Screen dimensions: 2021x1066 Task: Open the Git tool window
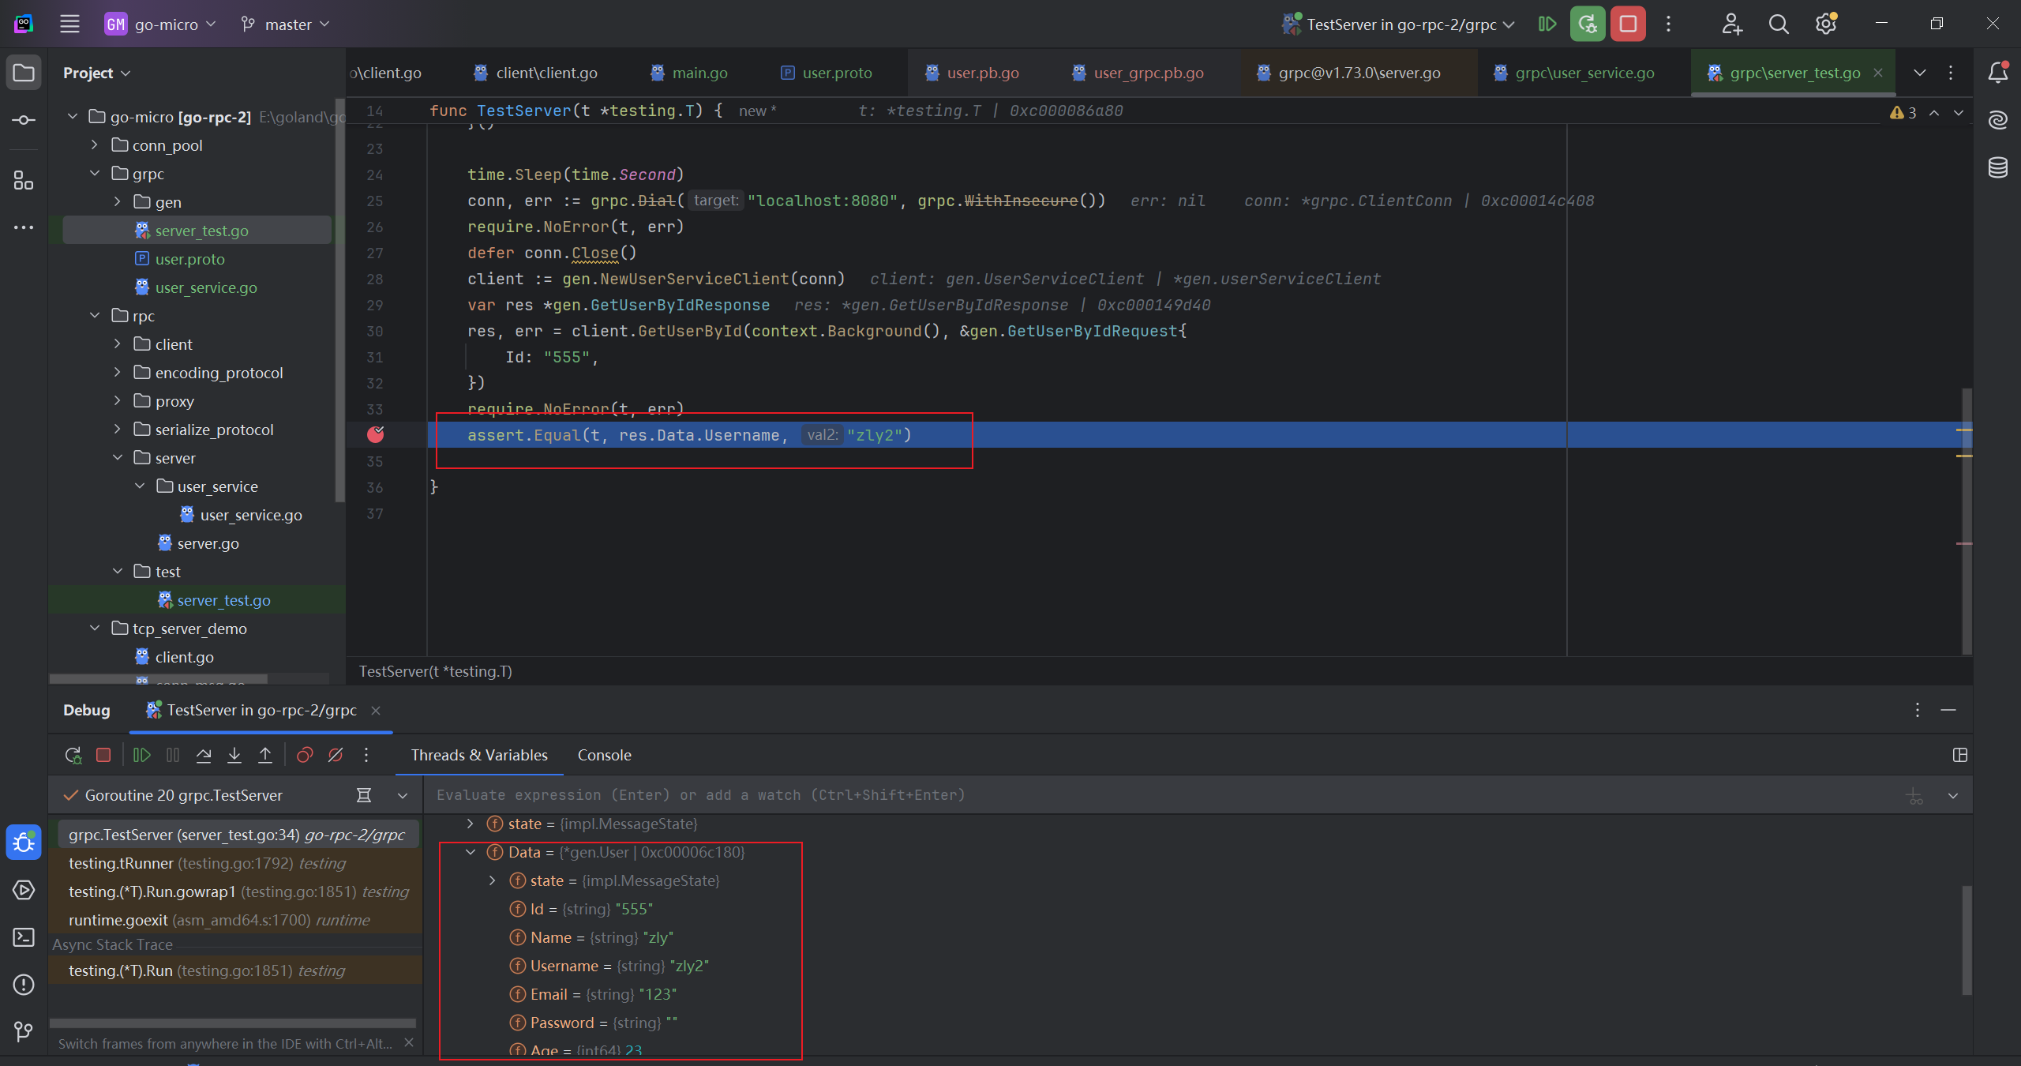24,1032
